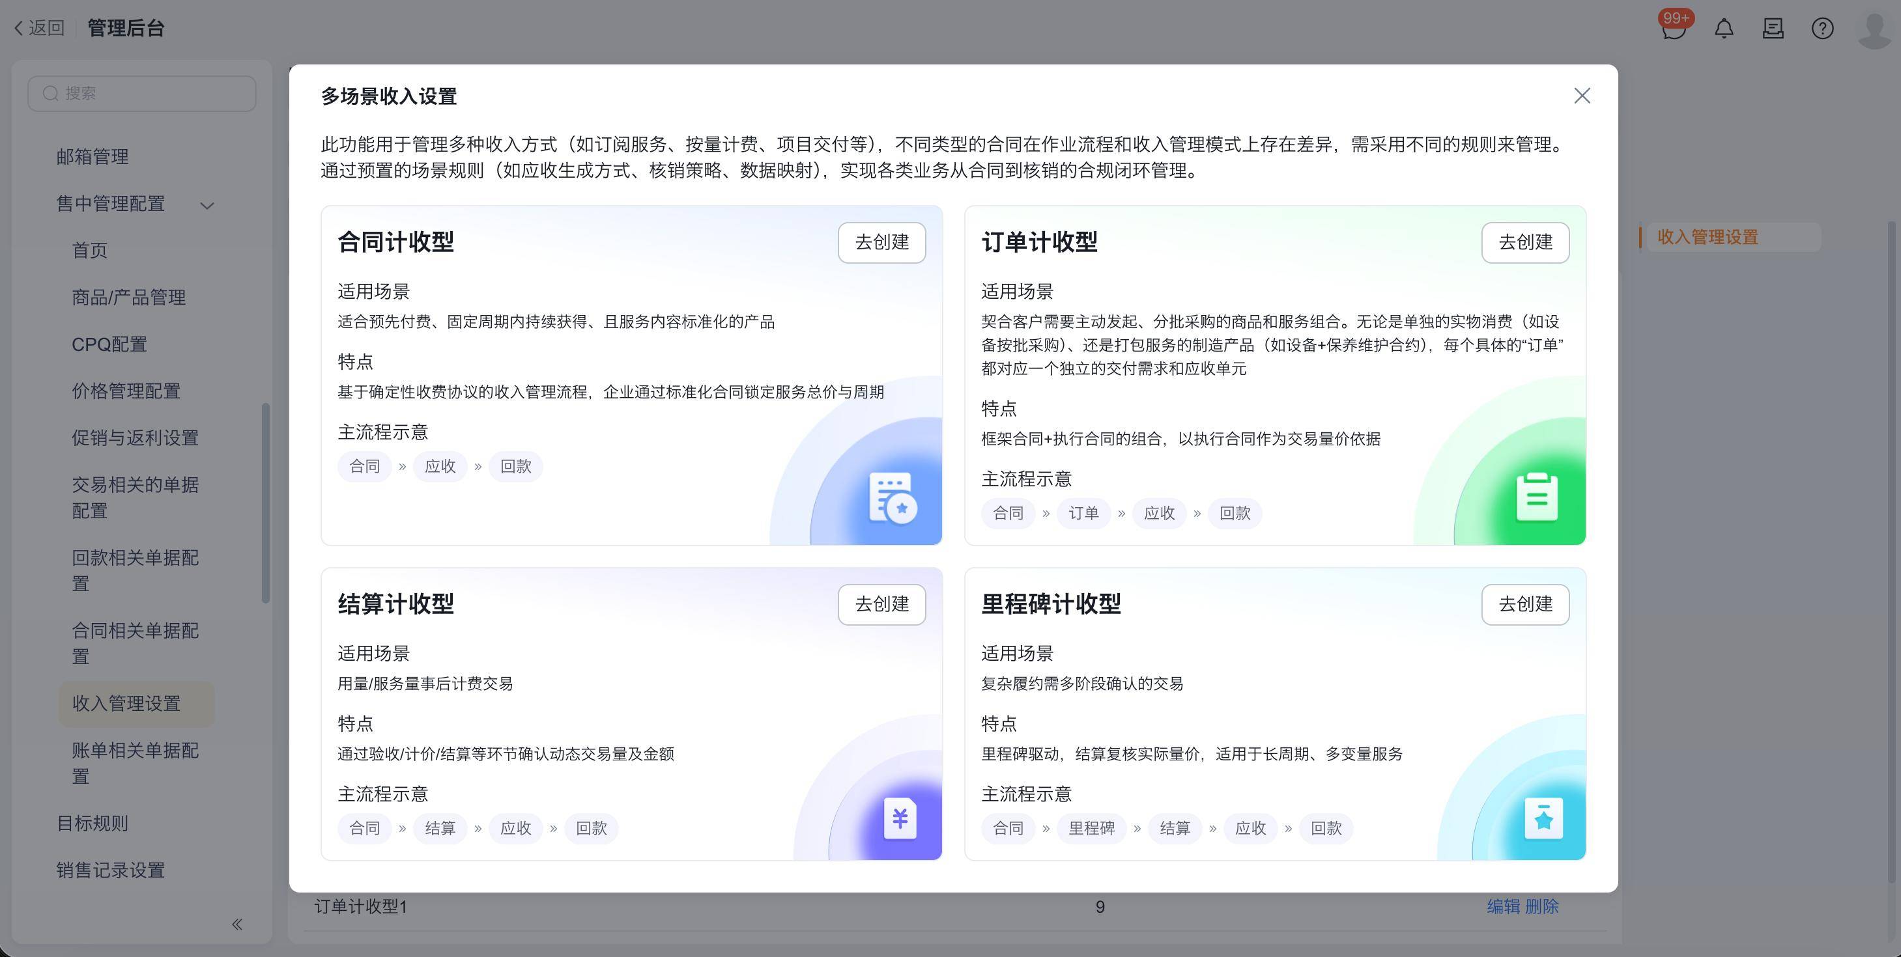The height and width of the screenshot is (957, 1901).
Task: Open the user avatar menu
Action: click(1874, 29)
